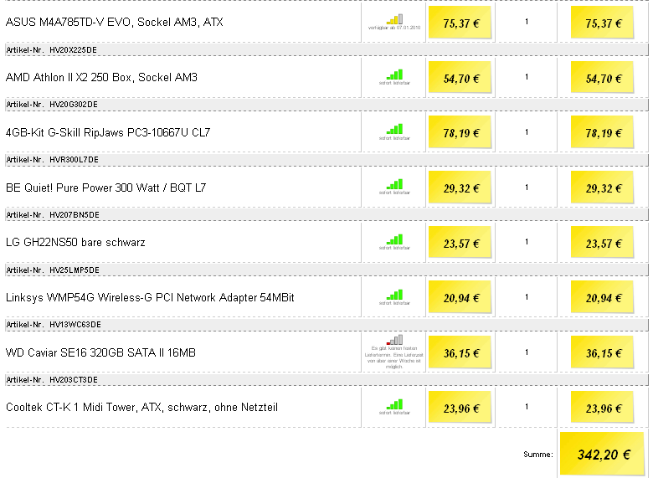Click Artikel-Nr. HV20G302DE
The image size is (653, 478).
click(x=52, y=105)
